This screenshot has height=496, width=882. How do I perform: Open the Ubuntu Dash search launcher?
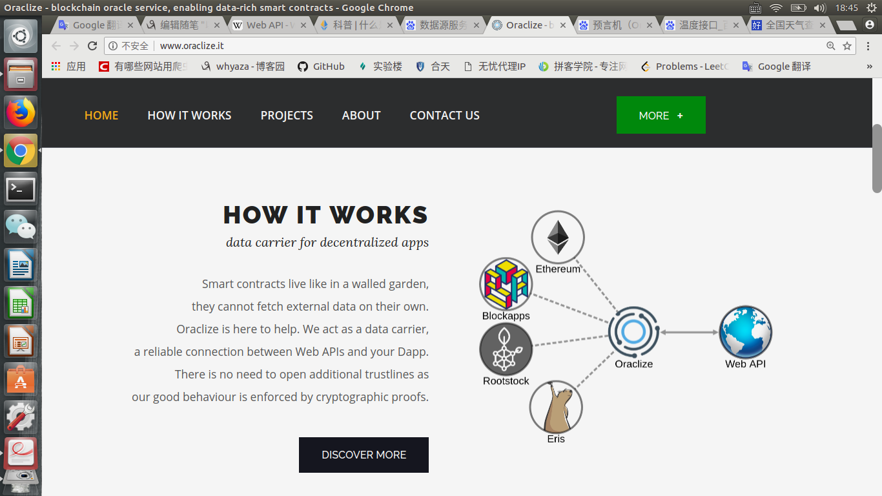tap(21, 36)
